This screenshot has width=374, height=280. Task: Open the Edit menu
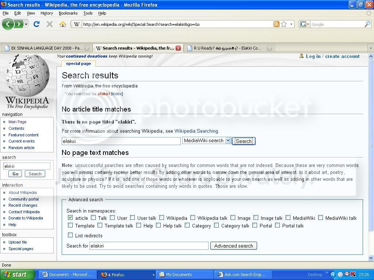click(x=18, y=13)
